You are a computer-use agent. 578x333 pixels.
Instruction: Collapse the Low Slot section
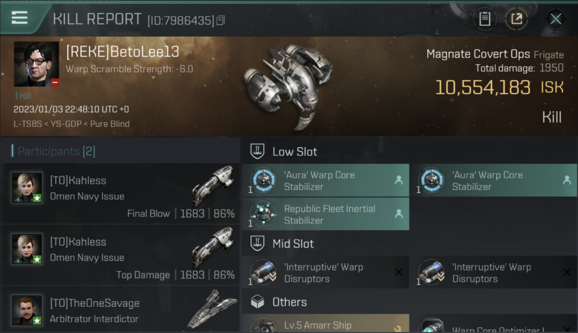(294, 151)
